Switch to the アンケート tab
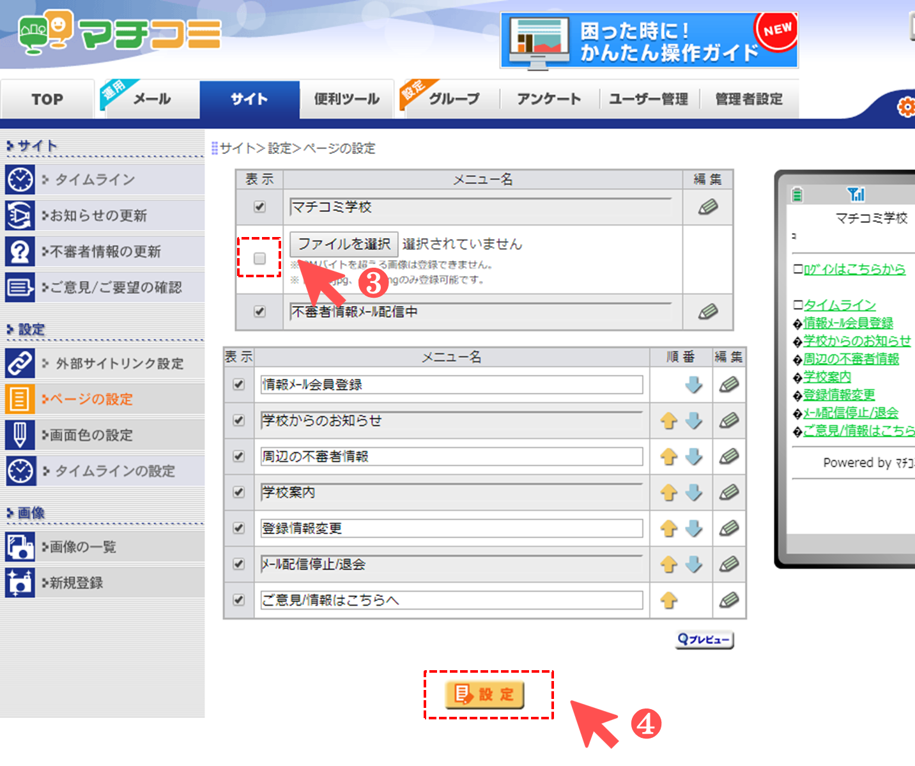The width and height of the screenshot is (915, 766). point(549,99)
